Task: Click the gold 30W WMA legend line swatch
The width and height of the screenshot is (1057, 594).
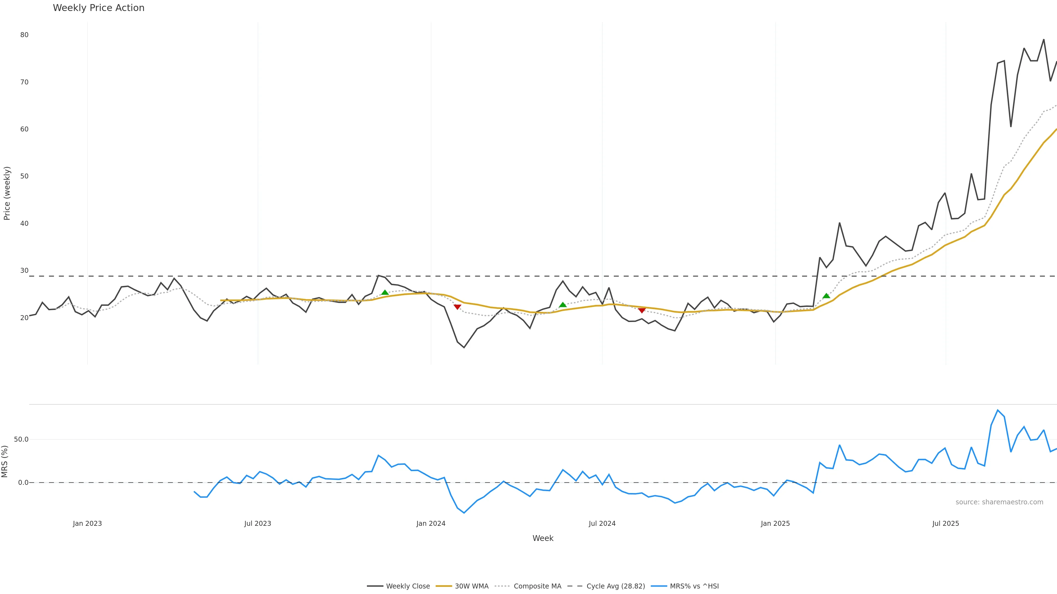Action: pos(443,586)
